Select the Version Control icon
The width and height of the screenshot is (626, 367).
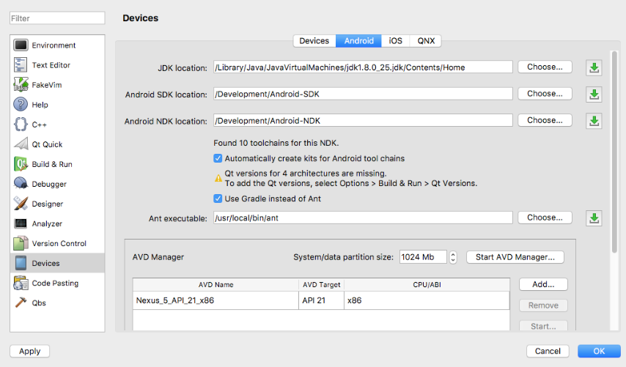21,243
